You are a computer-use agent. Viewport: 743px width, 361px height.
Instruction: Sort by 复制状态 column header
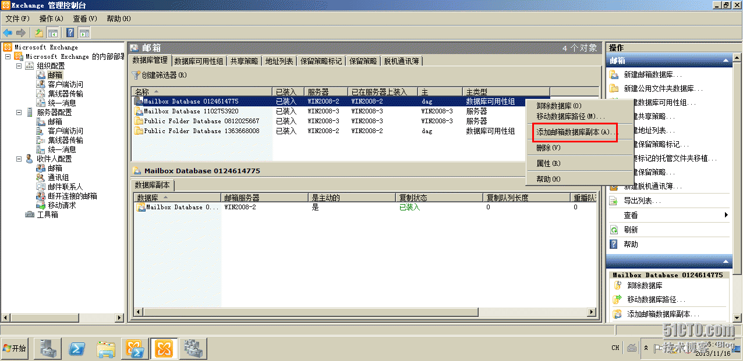[x=440, y=198]
